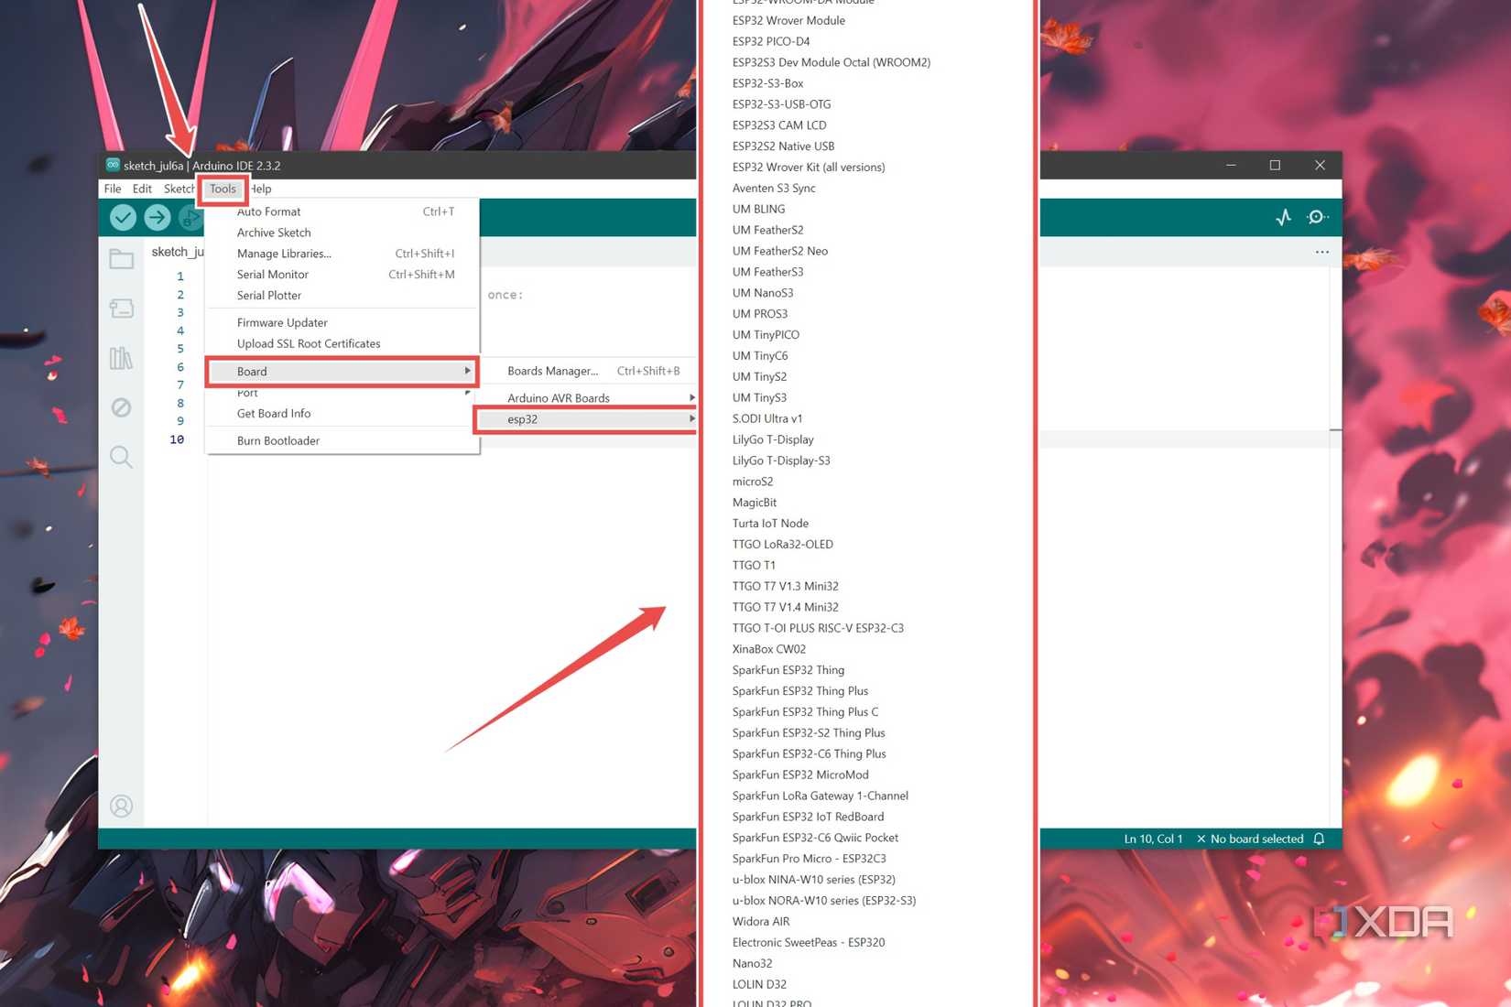Image resolution: width=1511 pixels, height=1007 pixels.
Task: Open the Boards Manager sidebar icon
Action: 122,309
